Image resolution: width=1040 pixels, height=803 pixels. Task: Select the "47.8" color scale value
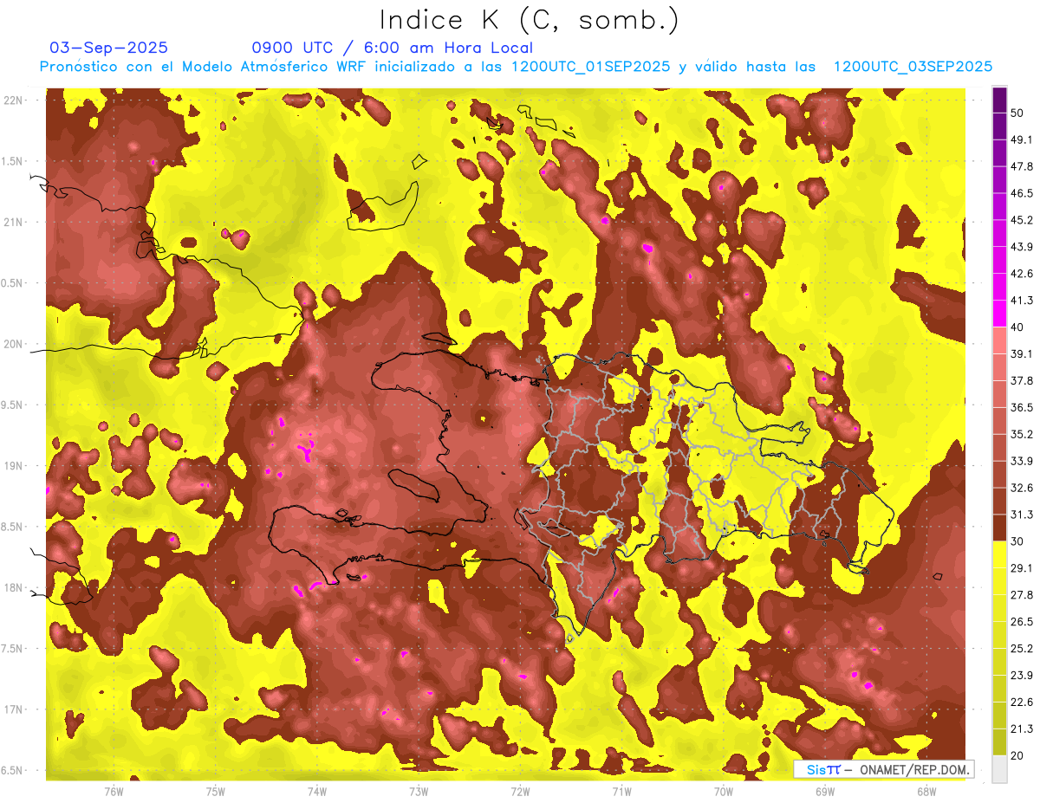point(1021,166)
